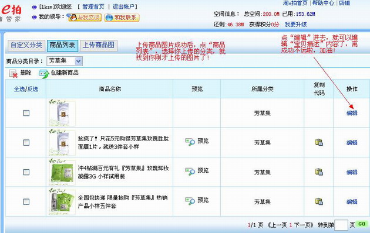Click 所属分类 column header
This screenshot has width=370, height=233.
[x=263, y=89]
